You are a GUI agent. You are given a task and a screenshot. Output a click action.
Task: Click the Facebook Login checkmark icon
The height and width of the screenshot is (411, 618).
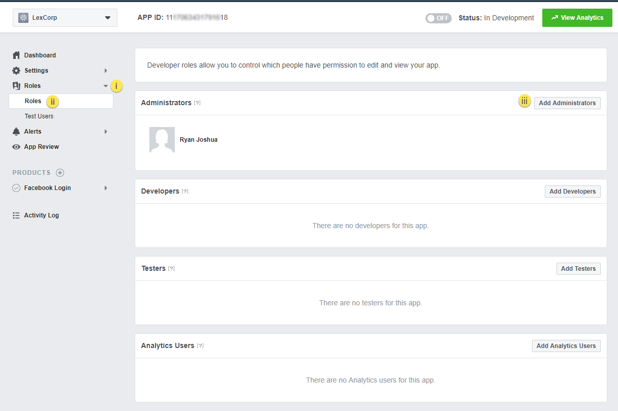tap(16, 188)
